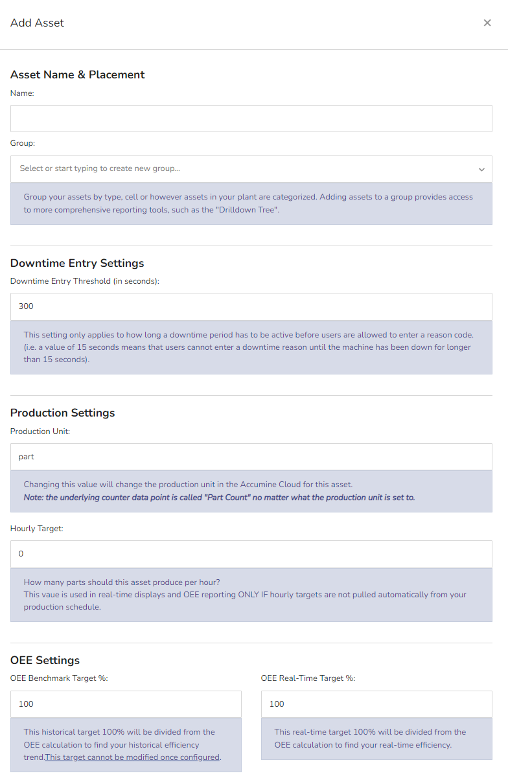Expand the Group dropdown via its chevron

click(x=482, y=169)
